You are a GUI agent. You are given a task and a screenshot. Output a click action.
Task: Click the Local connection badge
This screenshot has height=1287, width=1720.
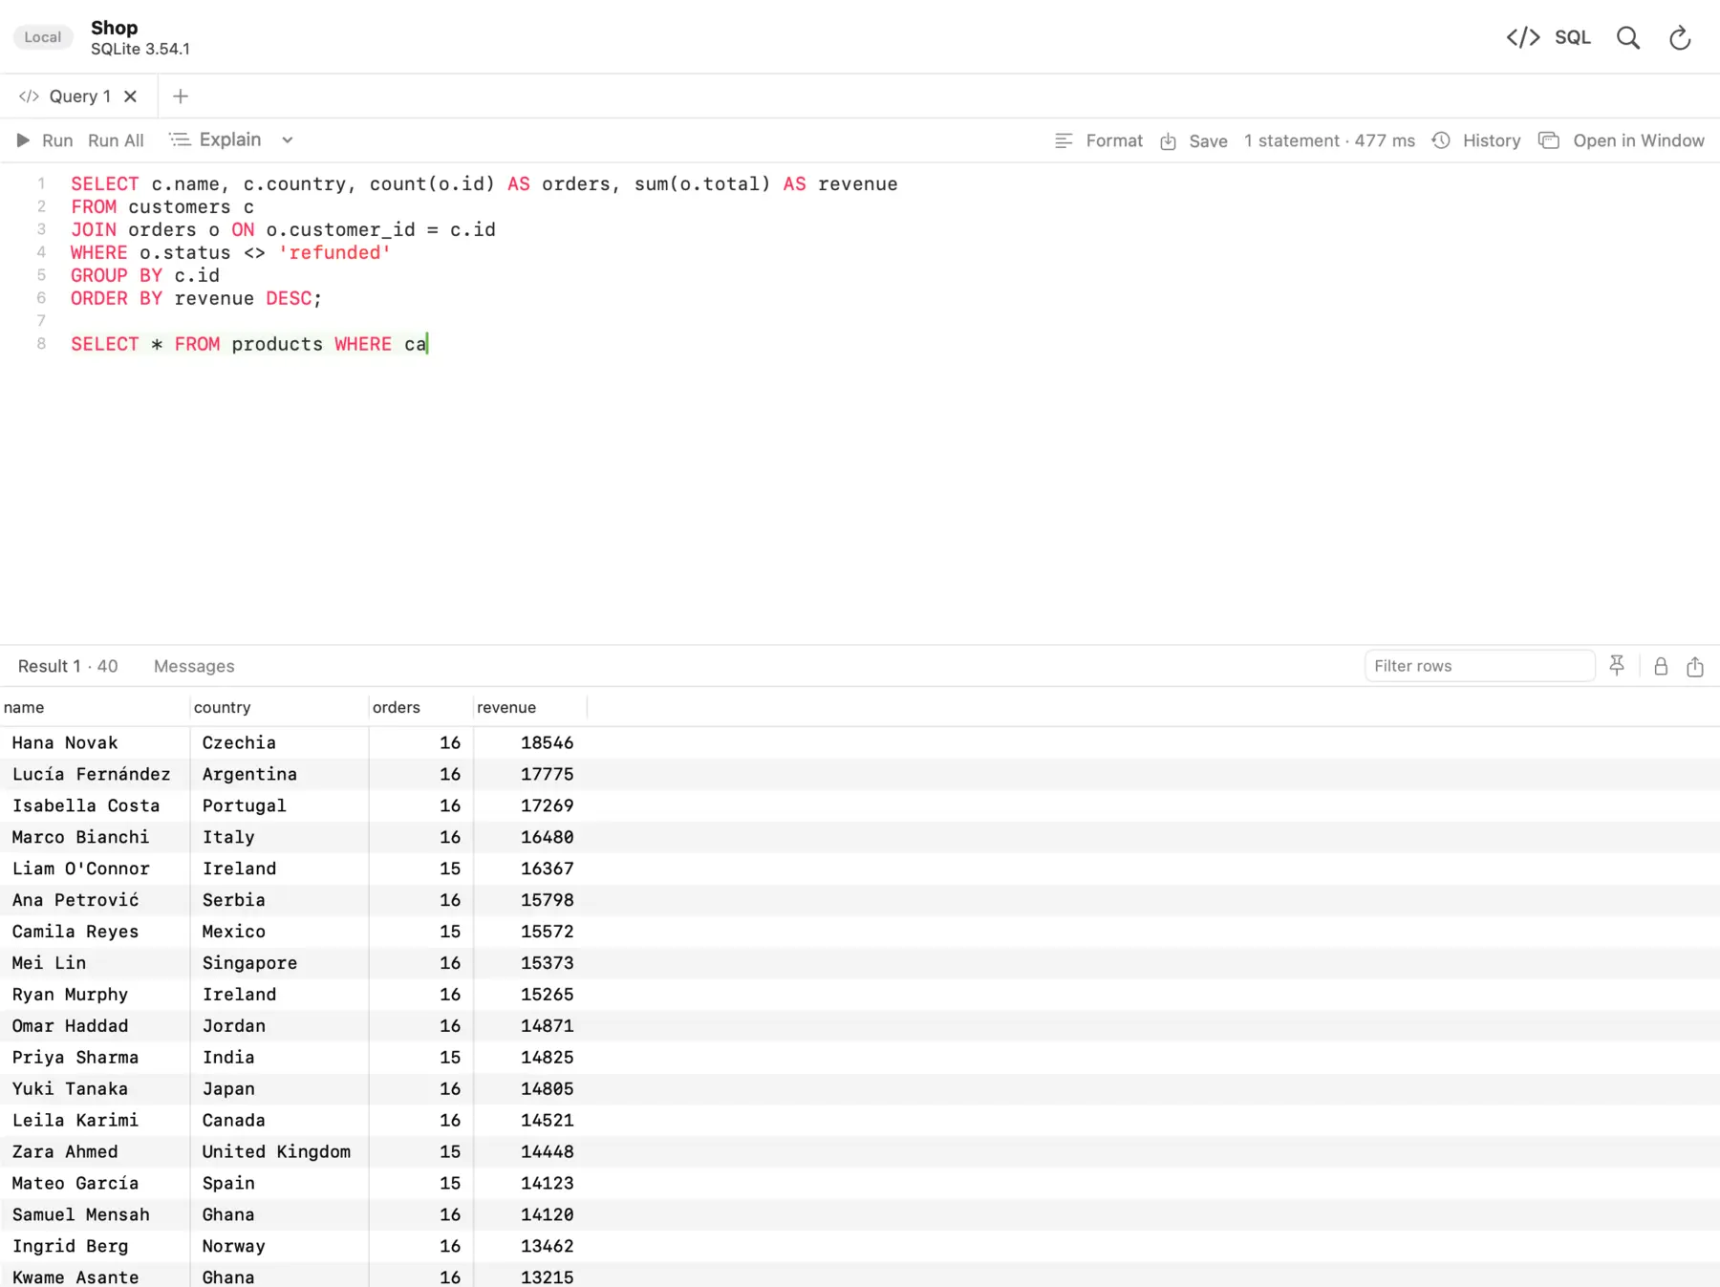[x=43, y=37]
